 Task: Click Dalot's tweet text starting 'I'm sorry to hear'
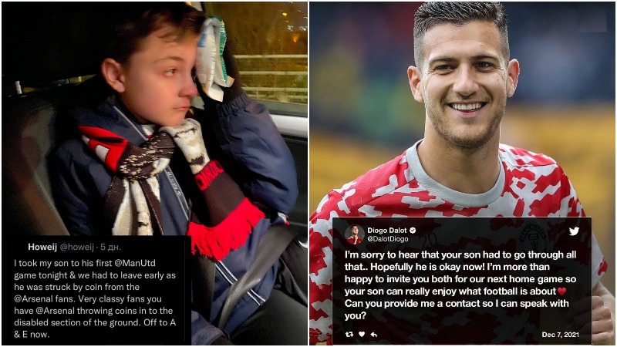coord(460,285)
